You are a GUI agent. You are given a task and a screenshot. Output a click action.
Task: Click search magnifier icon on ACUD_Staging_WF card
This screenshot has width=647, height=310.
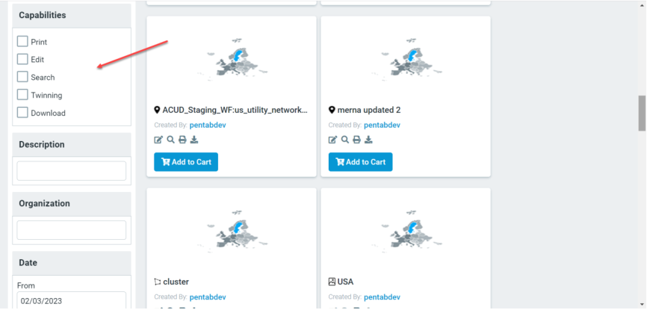170,140
